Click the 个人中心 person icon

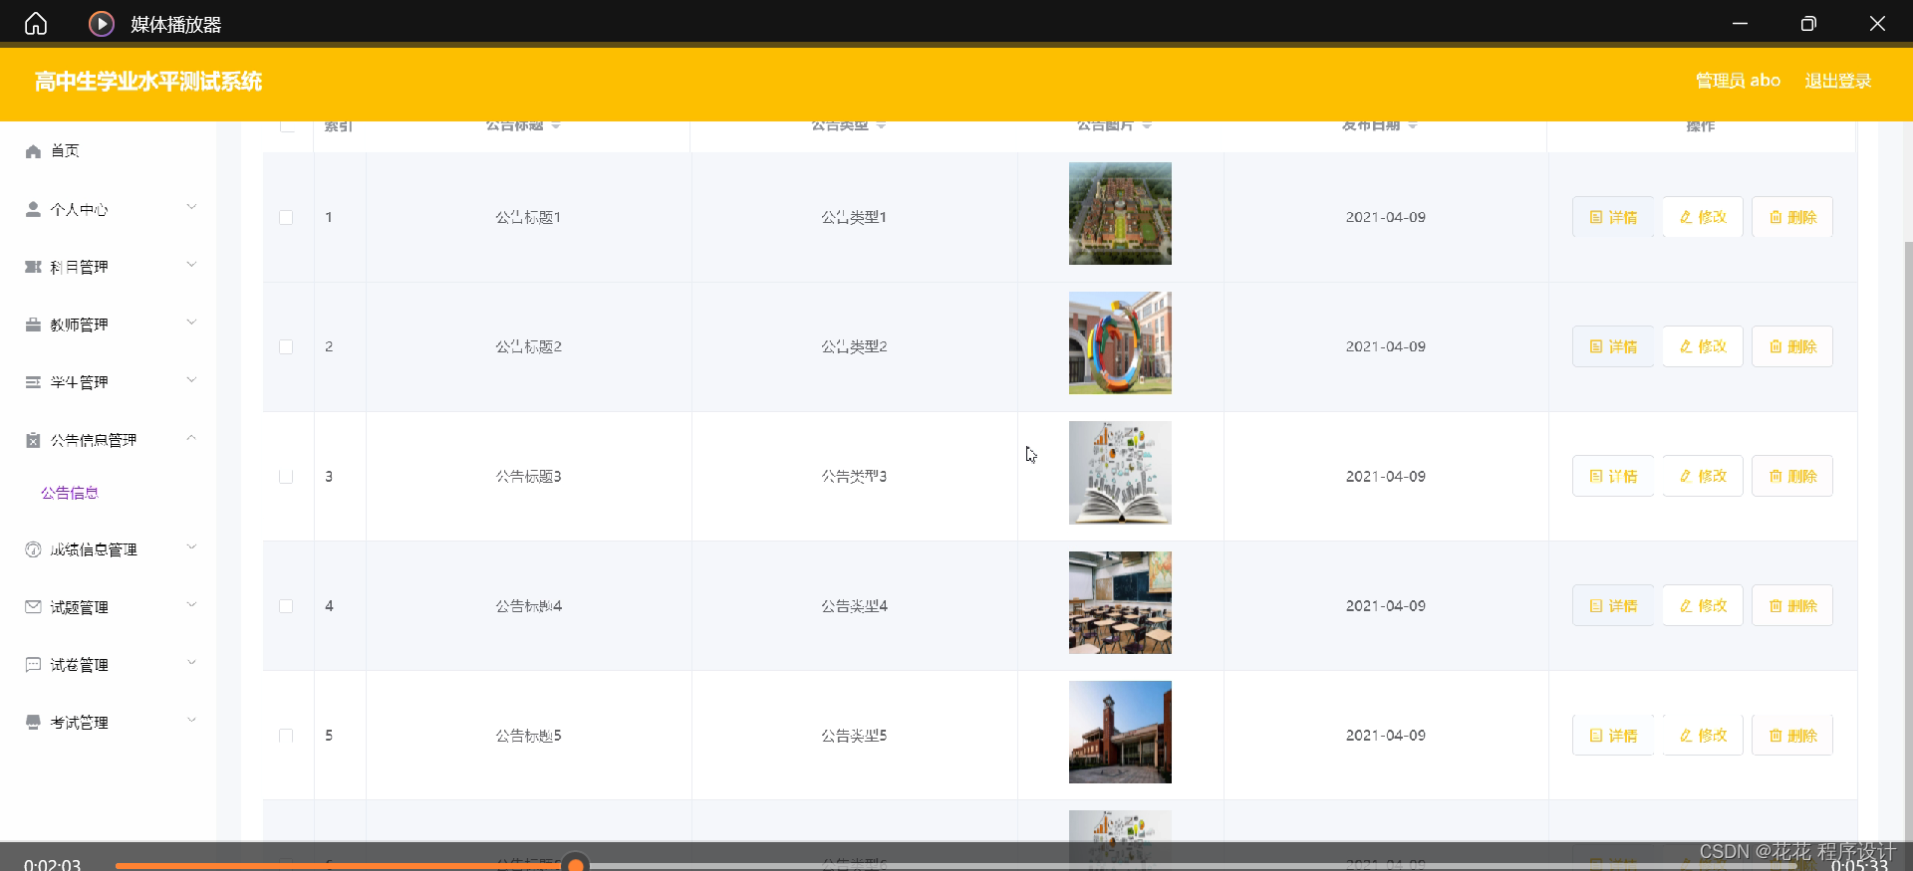[33, 209]
